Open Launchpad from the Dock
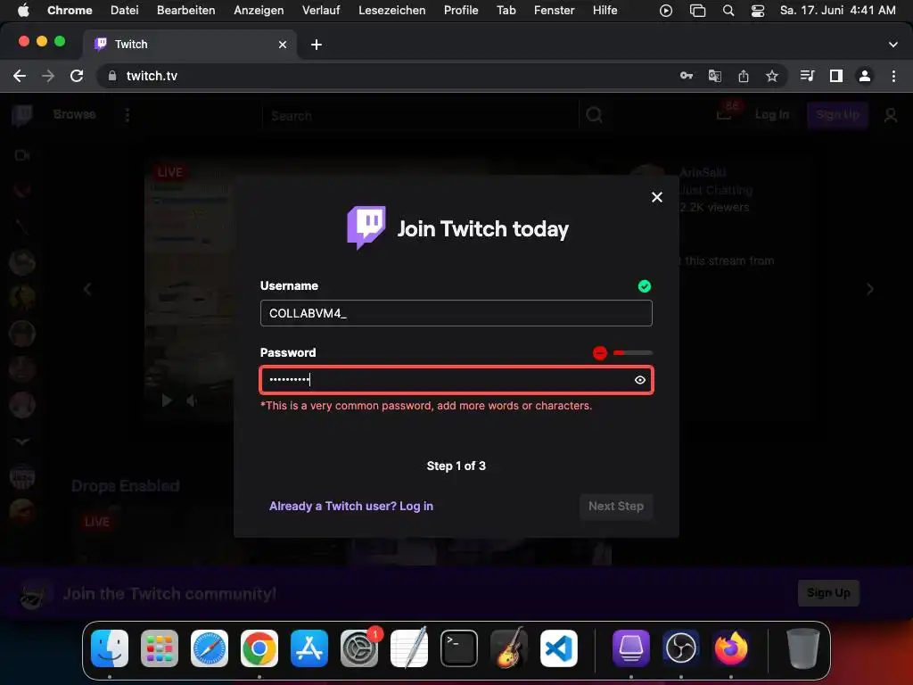Image resolution: width=913 pixels, height=685 pixels. 160,648
